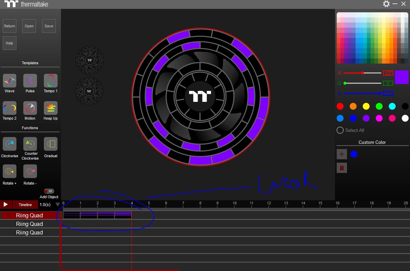410x271 pixels.
Task: Apply the Heap Up template
Action: 50,108
